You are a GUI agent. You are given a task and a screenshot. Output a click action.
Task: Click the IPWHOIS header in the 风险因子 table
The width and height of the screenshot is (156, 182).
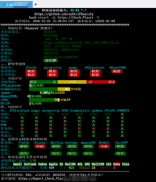(x=123, y=111)
